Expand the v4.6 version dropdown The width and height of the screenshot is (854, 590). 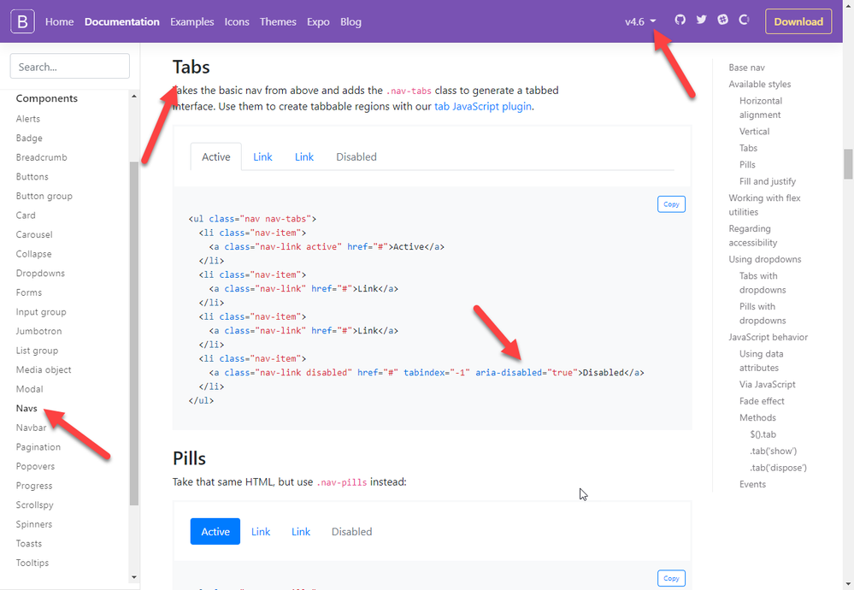(x=640, y=21)
